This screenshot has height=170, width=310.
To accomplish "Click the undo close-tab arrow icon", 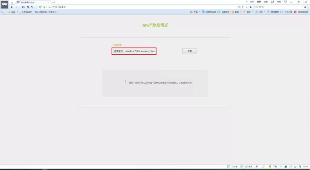I will pos(32,7).
